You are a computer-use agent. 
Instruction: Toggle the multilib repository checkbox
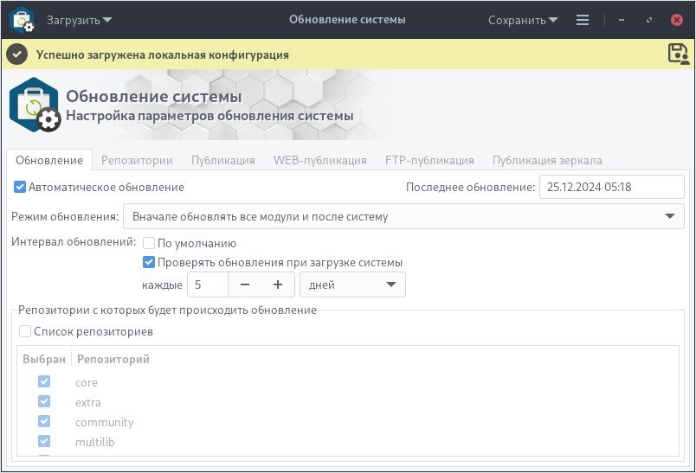coord(44,441)
